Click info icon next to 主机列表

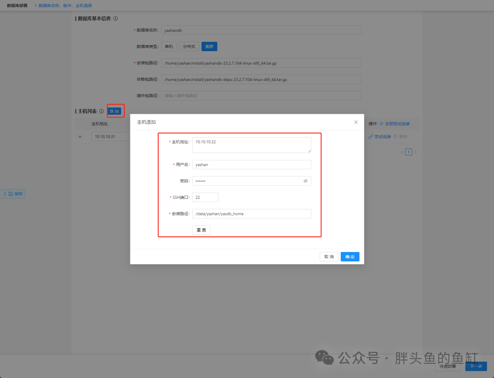pos(102,111)
